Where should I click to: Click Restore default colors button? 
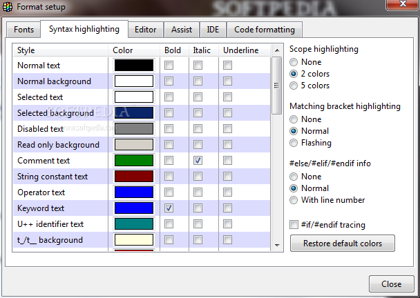[343, 244]
